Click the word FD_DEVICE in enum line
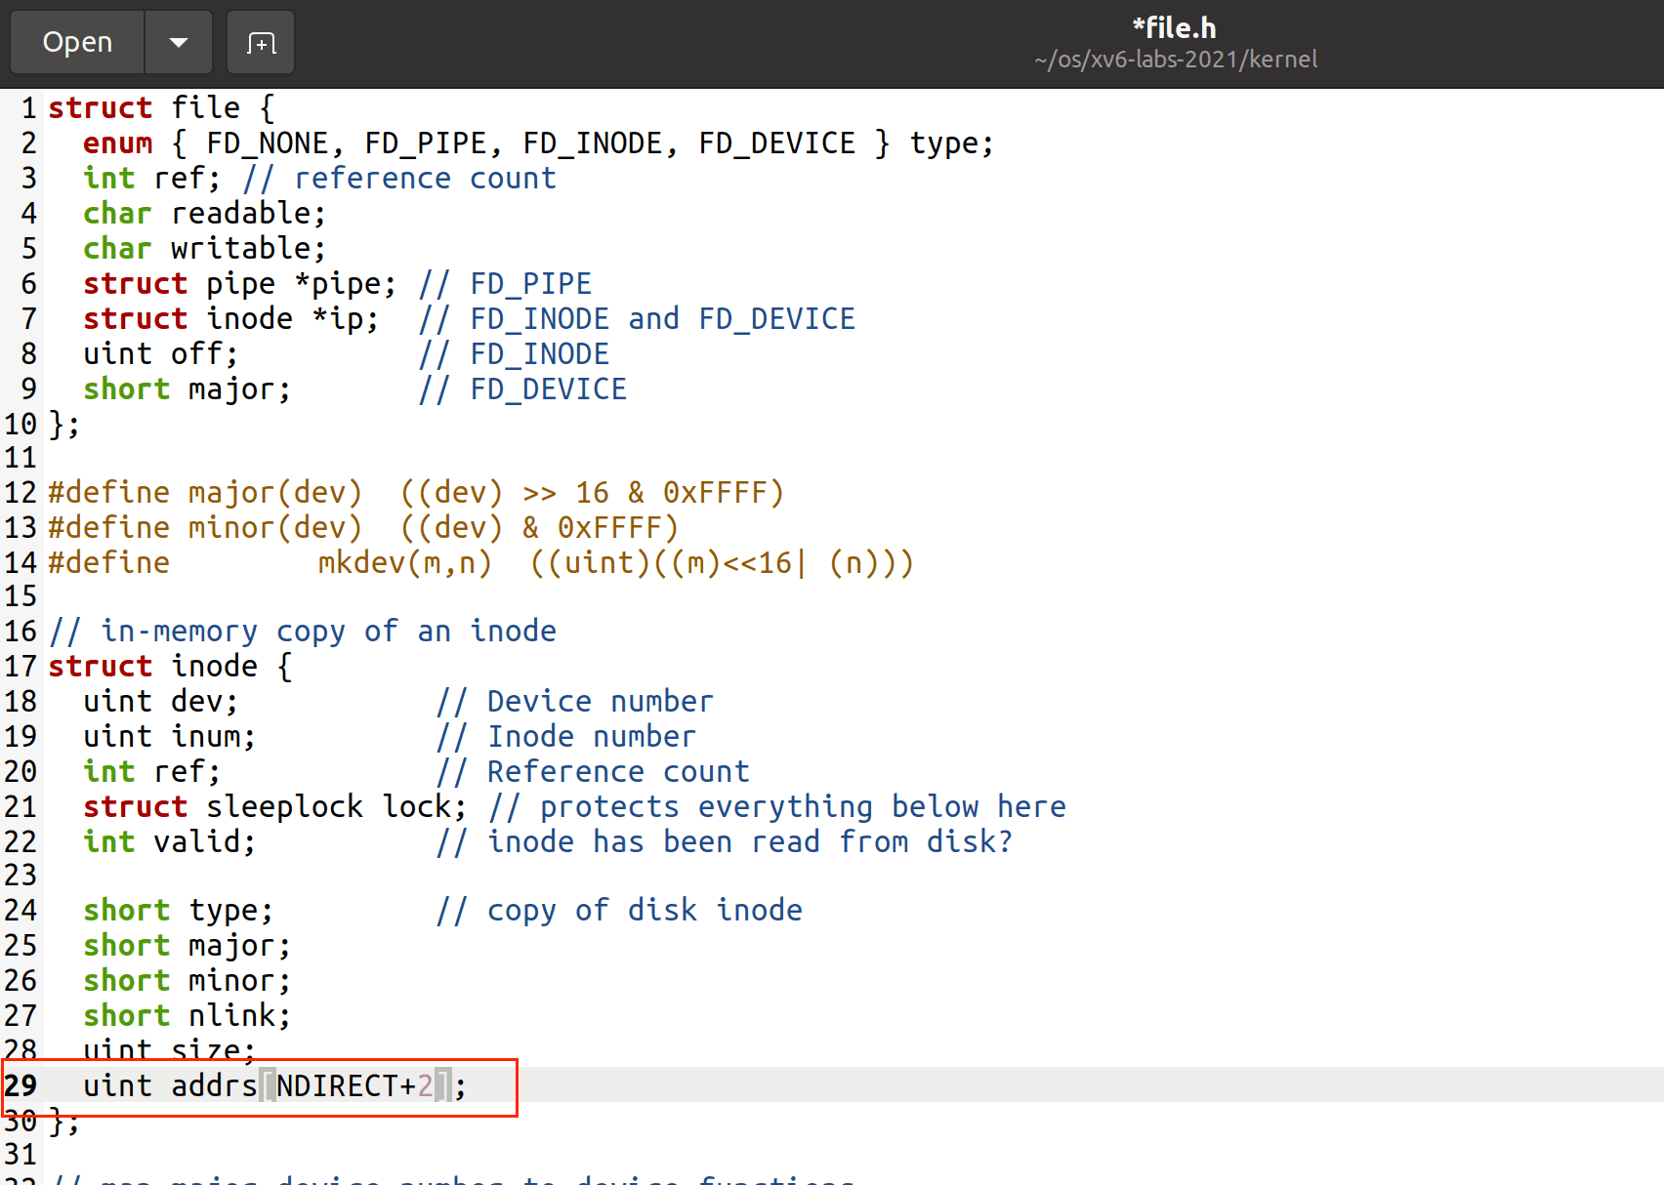 point(776,143)
